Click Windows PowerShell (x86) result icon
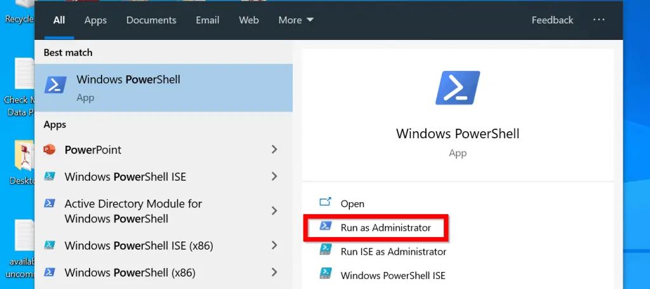 (50, 273)
